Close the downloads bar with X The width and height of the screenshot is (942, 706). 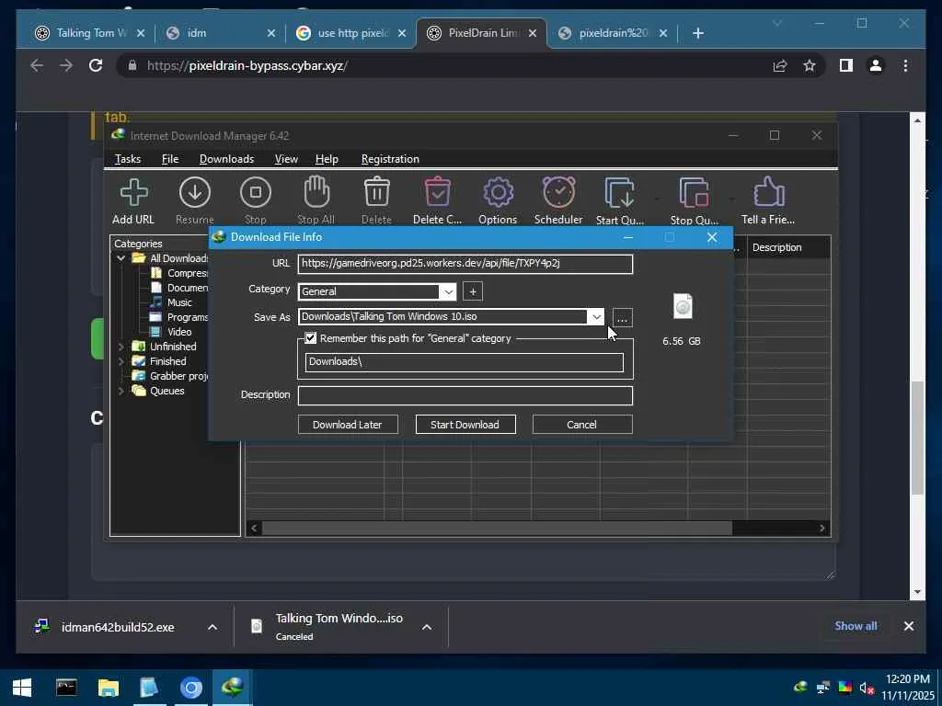click(x=909, y=626)
